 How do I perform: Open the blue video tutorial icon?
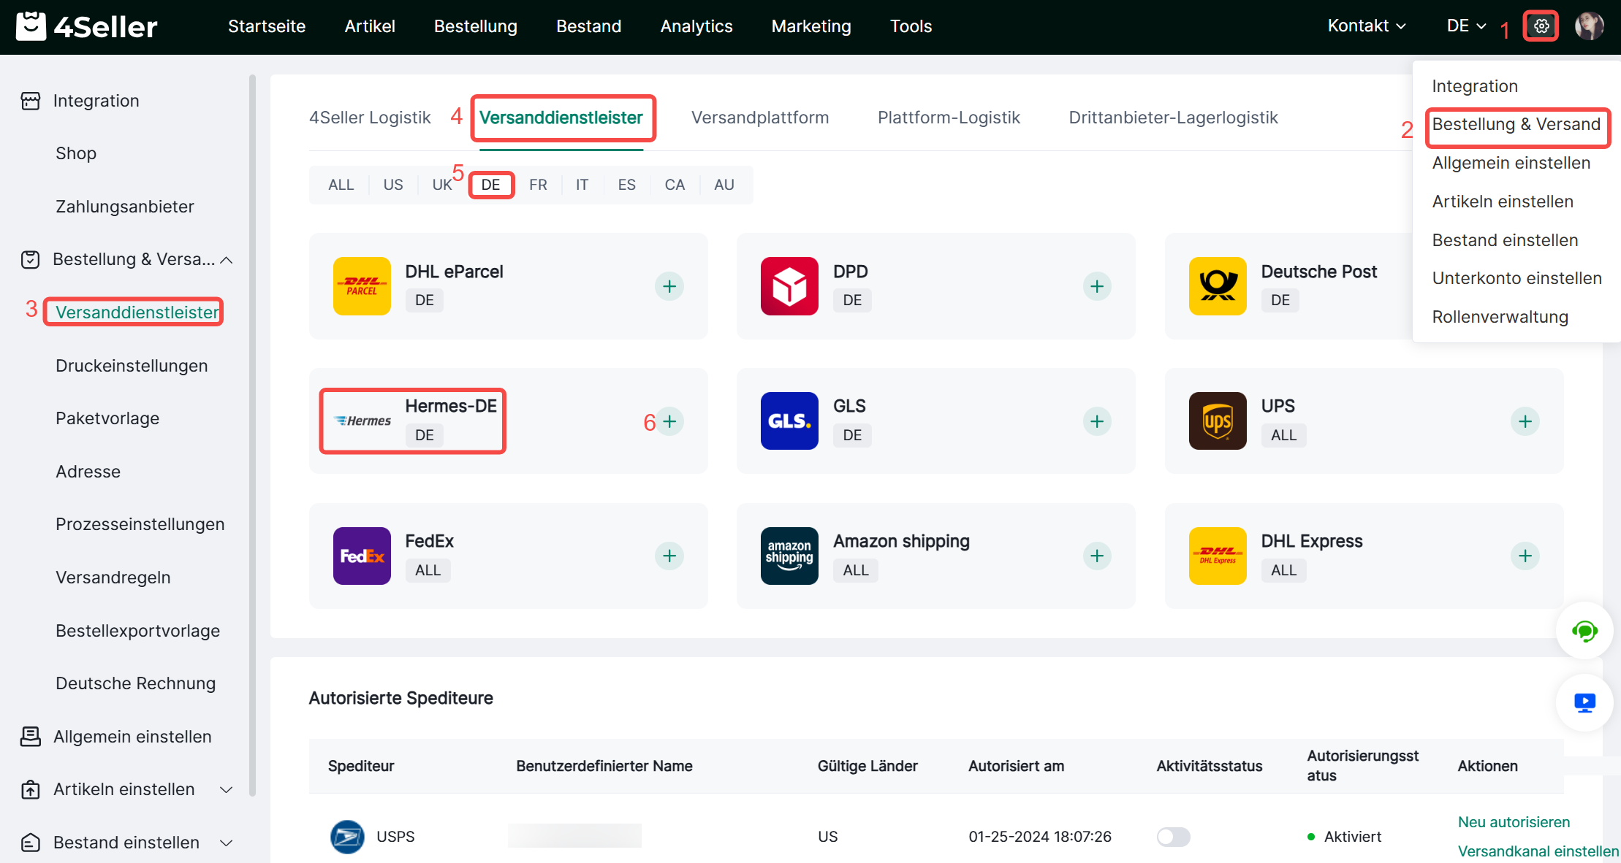click(1584, 703)
